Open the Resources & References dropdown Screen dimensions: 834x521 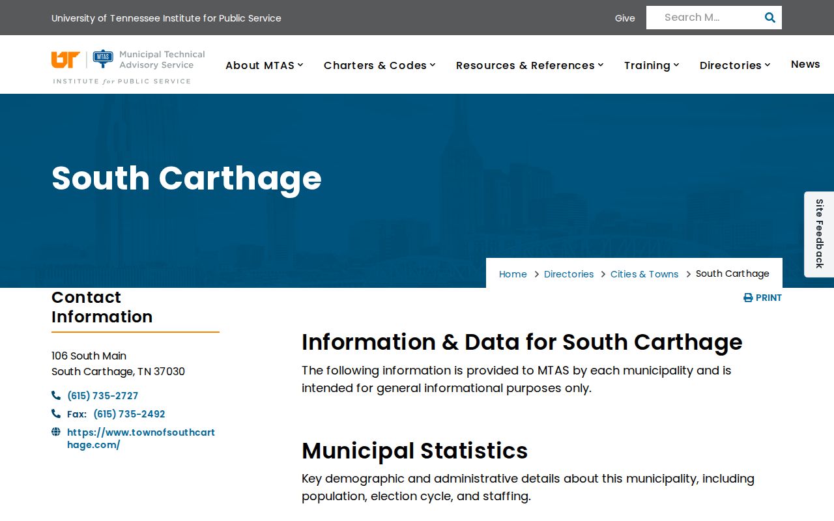click(530, 65)
